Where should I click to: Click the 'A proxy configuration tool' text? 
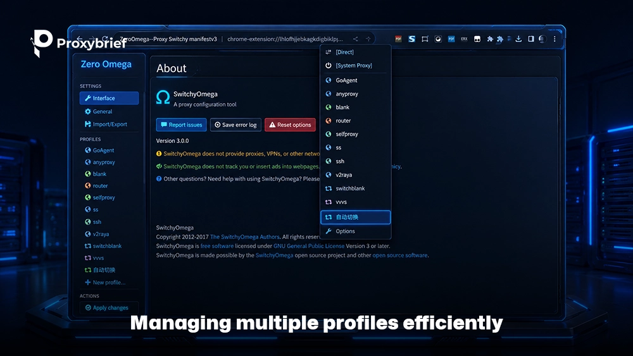[205, 104]
